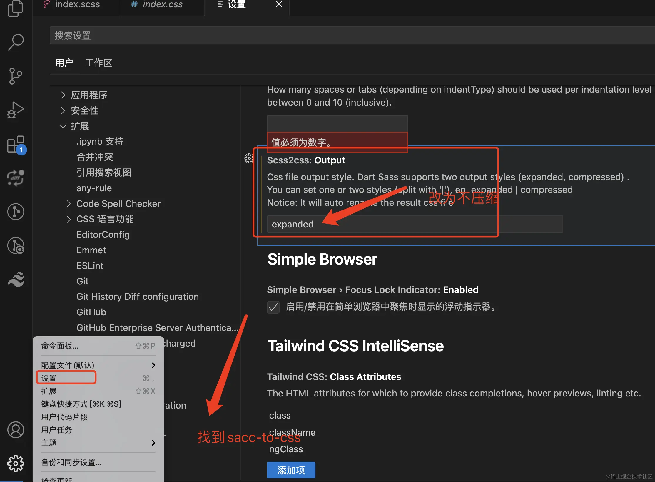Open the Search sidebar icon
The height and width of the screenshot is (482, 655).
pyautogui.click(x=16, y=42)
